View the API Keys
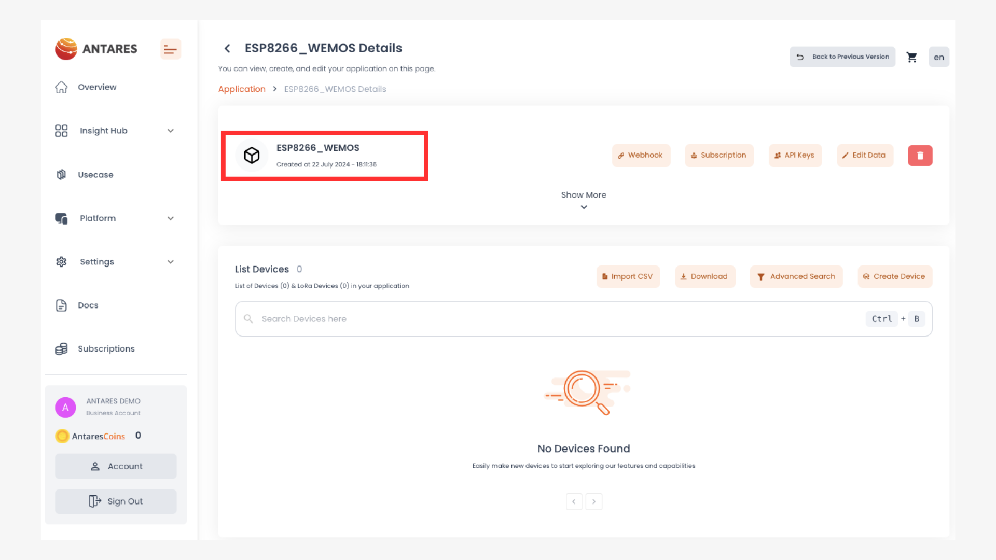The height and width of the screenshot is (560, 996). click(795, 156)
